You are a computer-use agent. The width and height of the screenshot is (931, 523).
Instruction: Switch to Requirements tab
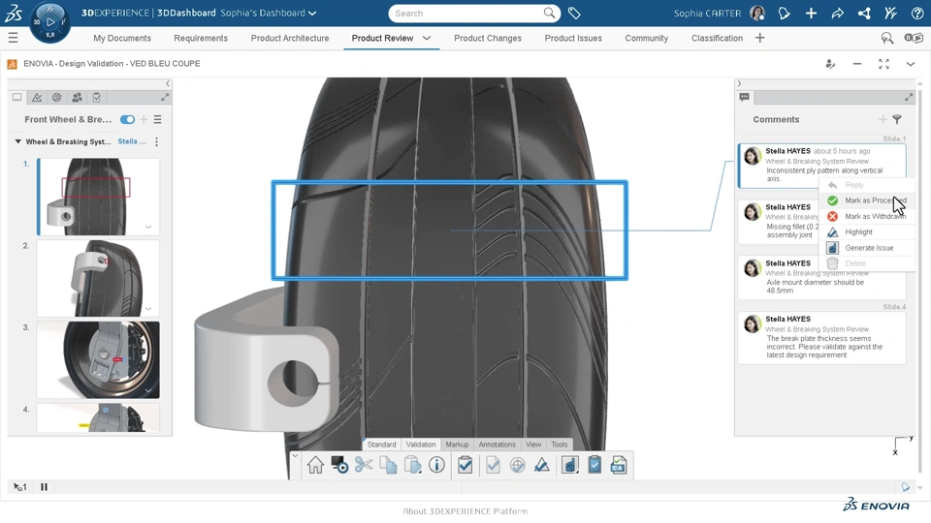(x=201, y=38)
